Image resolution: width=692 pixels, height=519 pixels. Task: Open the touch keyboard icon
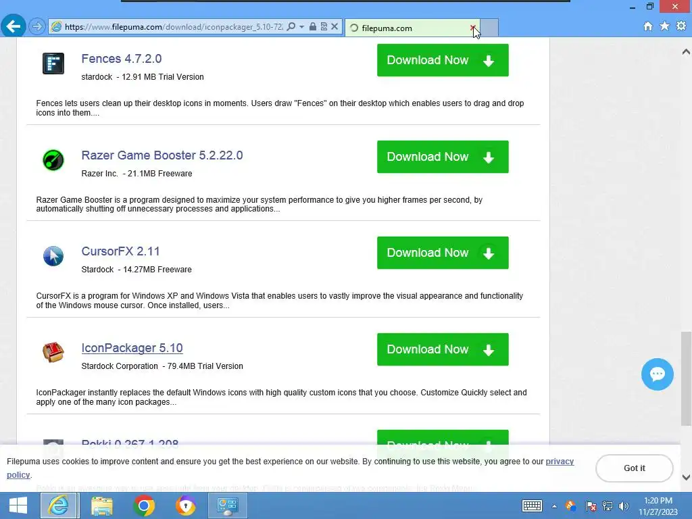click(532, 505)
